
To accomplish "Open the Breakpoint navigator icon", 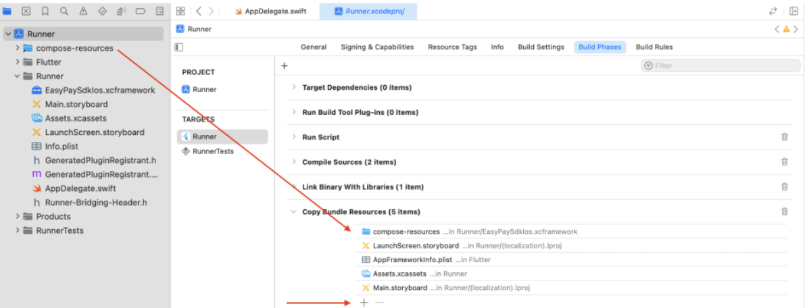I will pos(141,11).
